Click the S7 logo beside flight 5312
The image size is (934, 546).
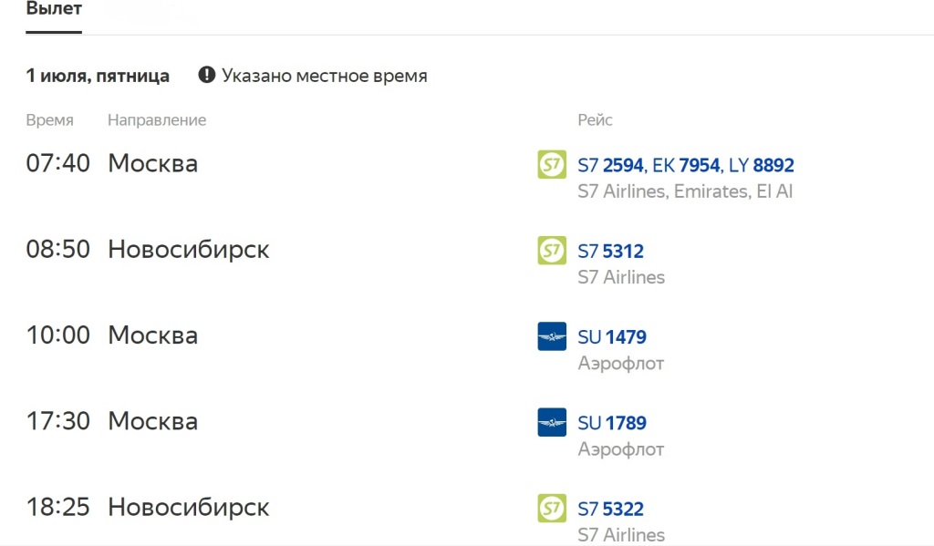tap(552, 251)
